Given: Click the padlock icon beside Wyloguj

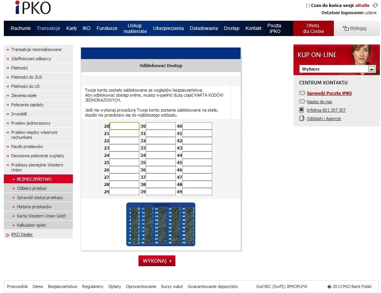Looking at the screenshot, I should pyautogui.click(x=346, y=28).
